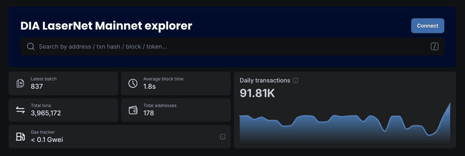Viewport: 465px width, 156px height.
Task: Click the magnifying glass search icon
Action: click(x=31, y=46)
